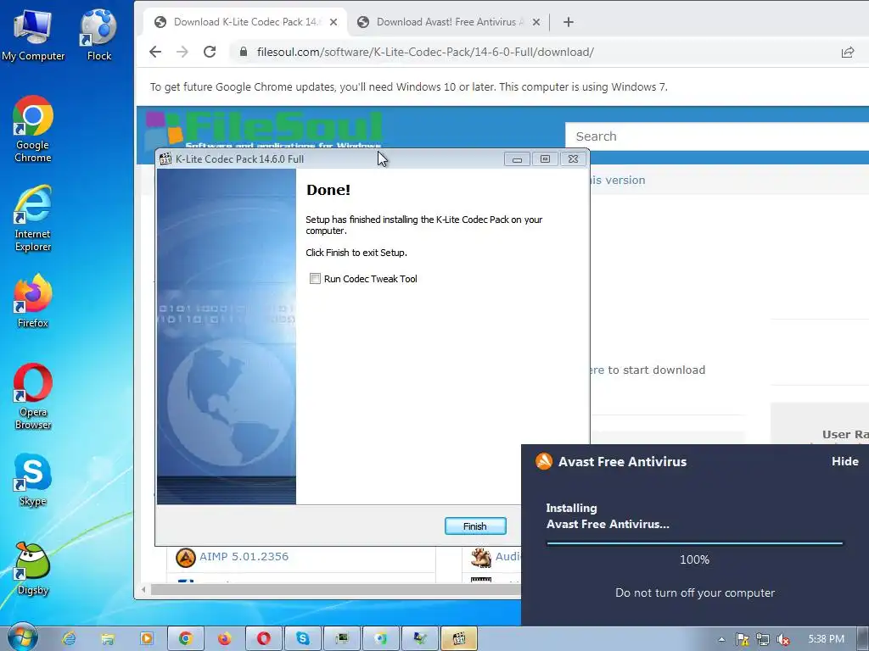Click the Windows Start button
869x651 pixels.
23,638
